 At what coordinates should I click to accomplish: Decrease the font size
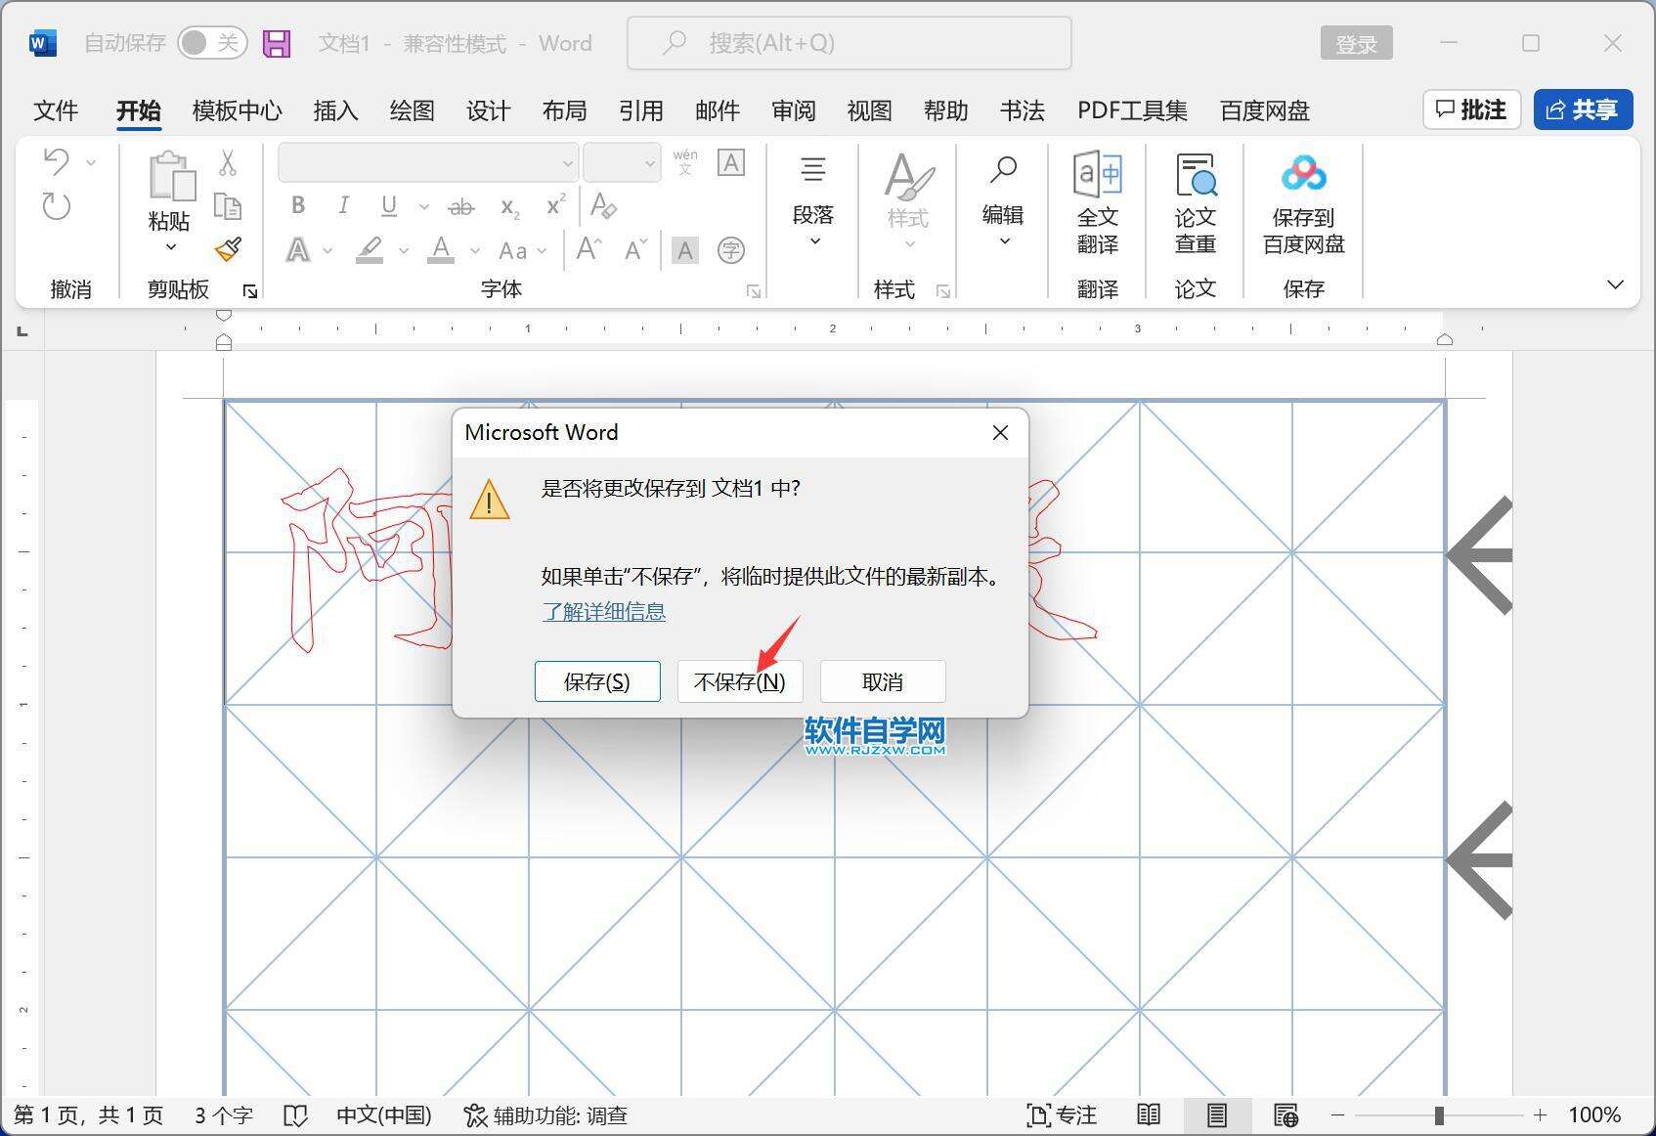635,250
